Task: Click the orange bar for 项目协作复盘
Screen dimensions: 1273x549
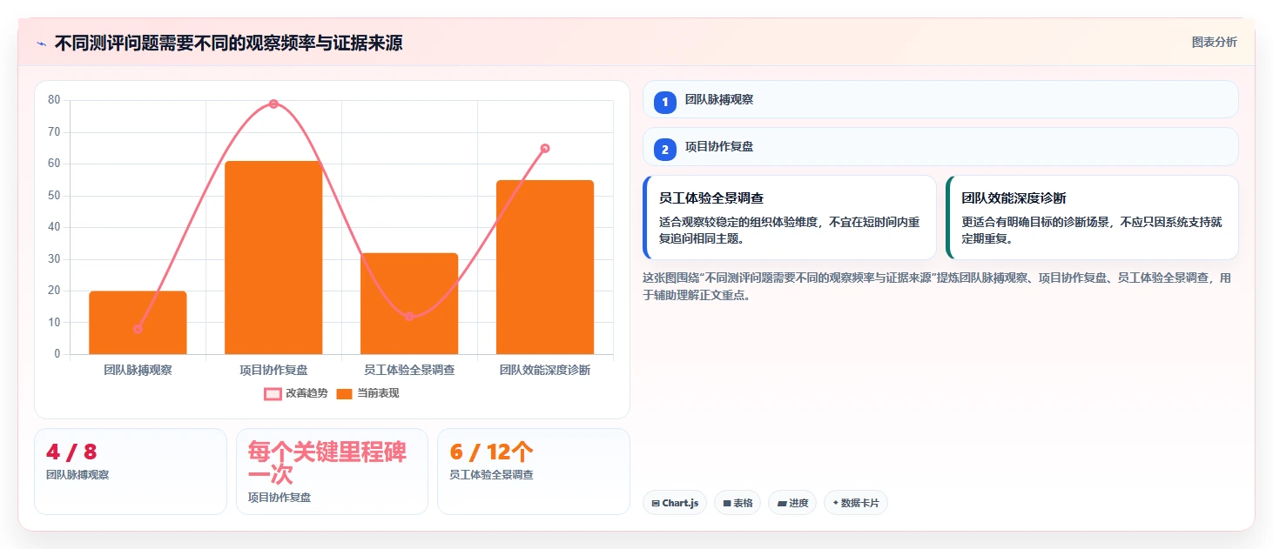Action: point(273,258)
